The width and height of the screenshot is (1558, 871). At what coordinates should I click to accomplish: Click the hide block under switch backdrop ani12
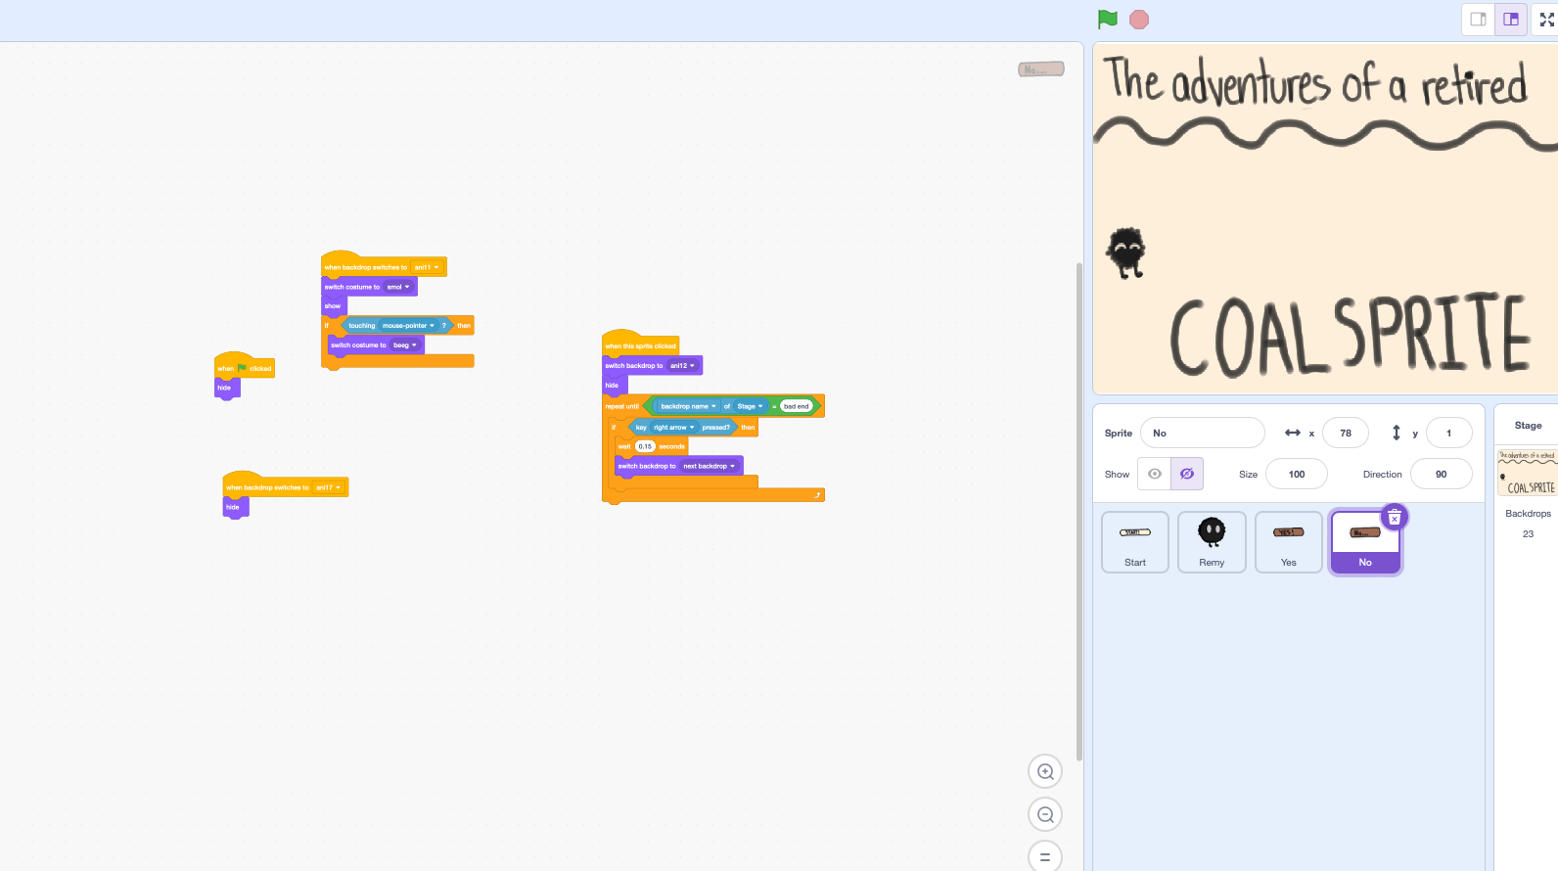click(615, 386)
